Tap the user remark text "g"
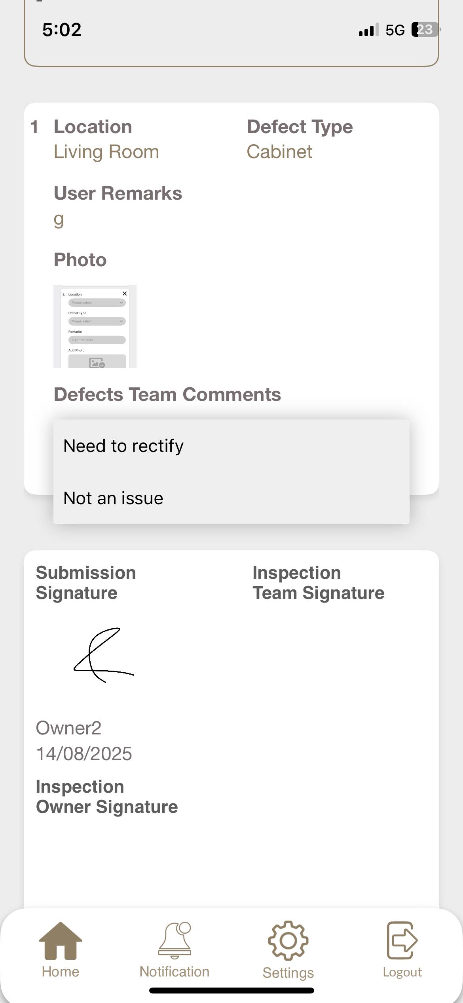The image size is (463, 1003). 59,219
